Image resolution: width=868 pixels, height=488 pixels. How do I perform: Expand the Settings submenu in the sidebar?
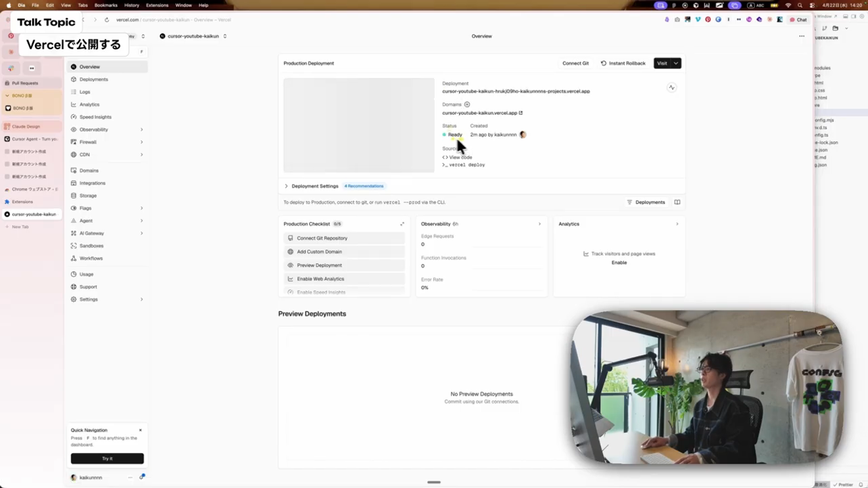pos(141,299)
